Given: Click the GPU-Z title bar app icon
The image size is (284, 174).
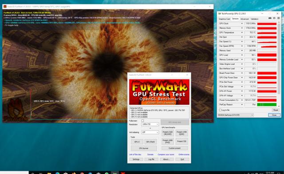Looking at the screenshot, I should 220,14.
